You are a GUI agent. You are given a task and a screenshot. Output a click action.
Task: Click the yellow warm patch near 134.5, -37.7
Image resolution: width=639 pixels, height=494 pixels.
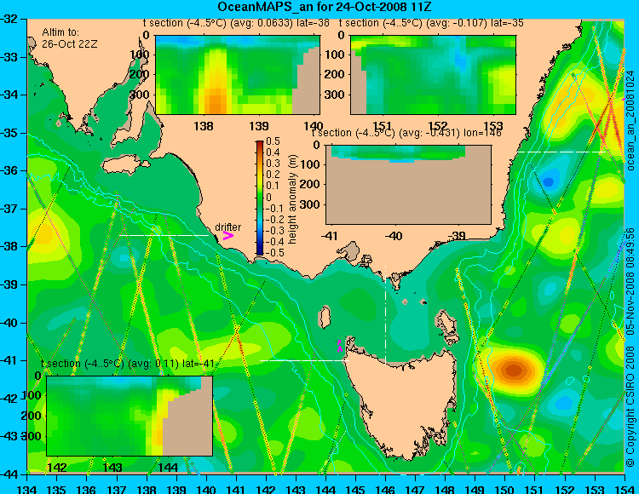tap(44, 233)
